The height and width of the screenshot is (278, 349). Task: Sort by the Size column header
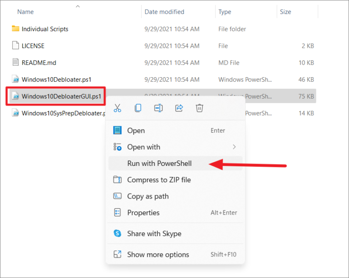(x=286, y=11)
